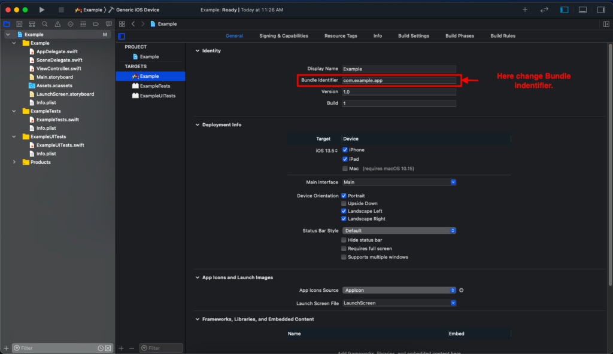Check Upside Down device orientation
Image resolution: width=613 pixels, height=354 pixels.
tap(344, 203)
